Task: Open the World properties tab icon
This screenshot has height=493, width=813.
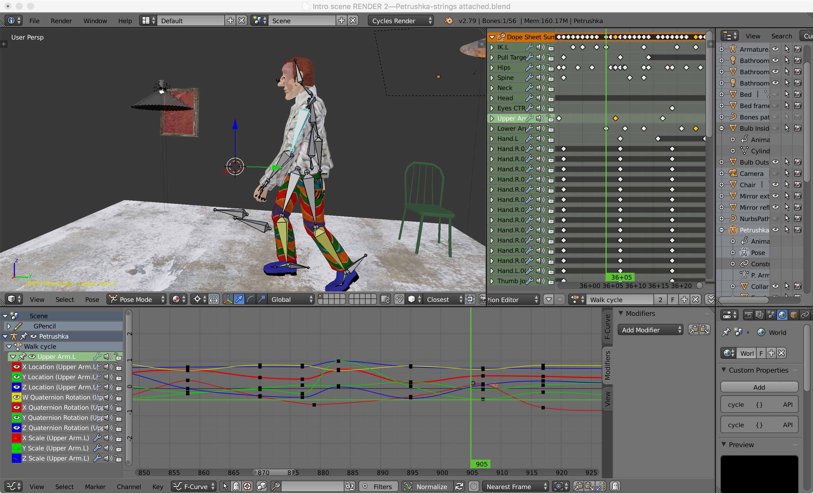Action: click(x=782, y=315)
